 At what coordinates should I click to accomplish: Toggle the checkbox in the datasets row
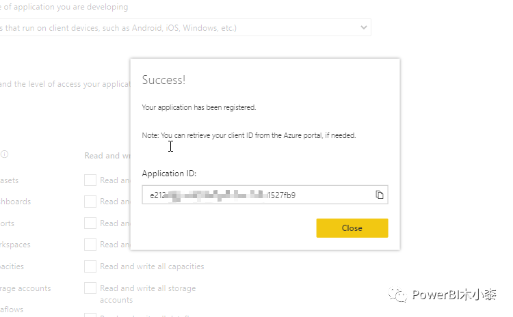(x=90, y=180)
